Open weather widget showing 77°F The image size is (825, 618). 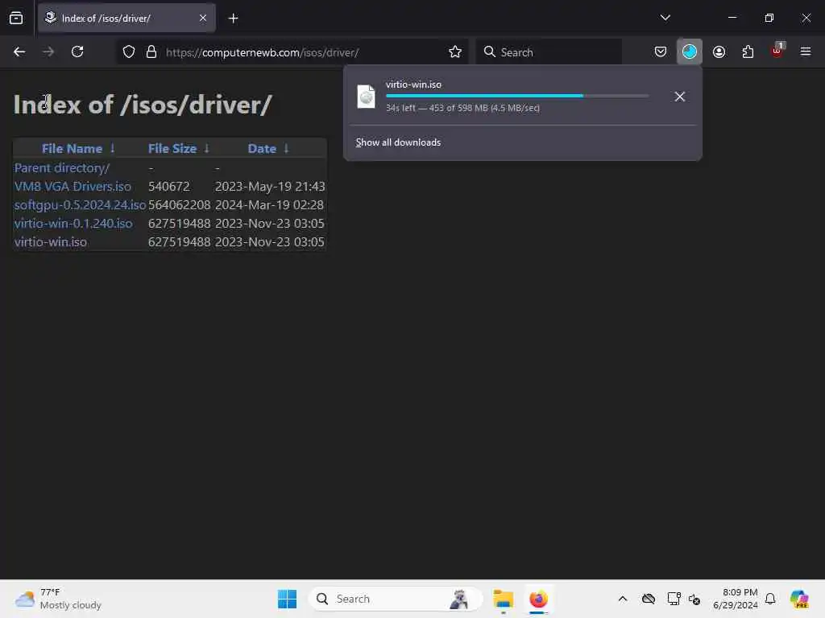pos(58,599)
